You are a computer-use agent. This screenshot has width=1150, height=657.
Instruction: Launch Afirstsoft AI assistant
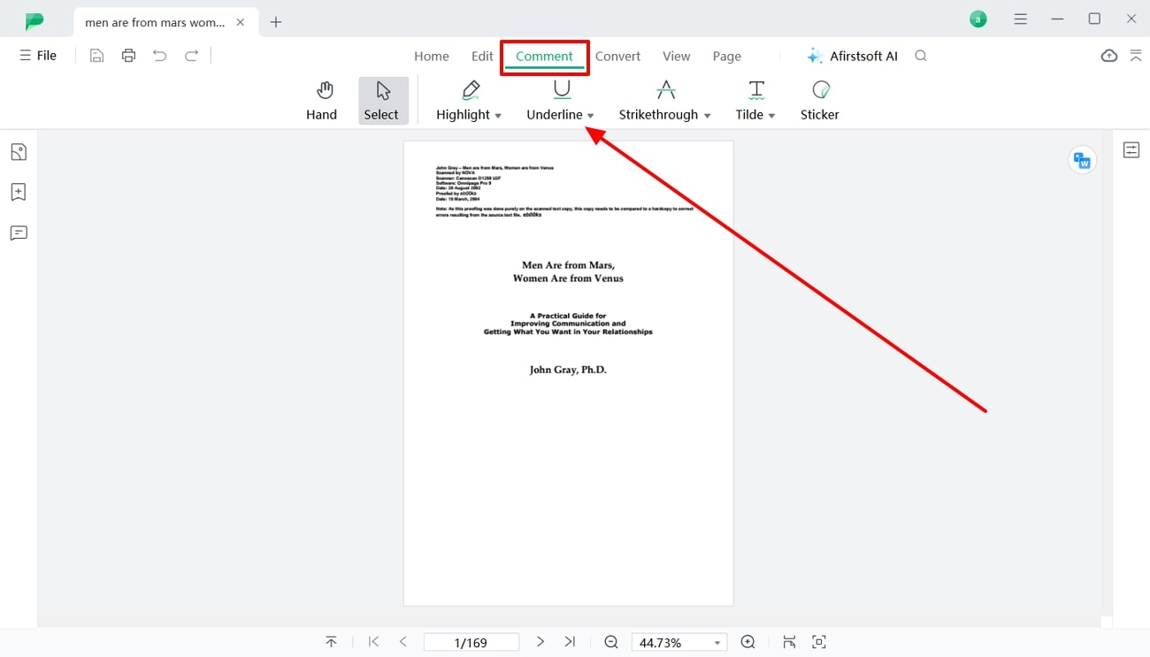tap(853, 56)
